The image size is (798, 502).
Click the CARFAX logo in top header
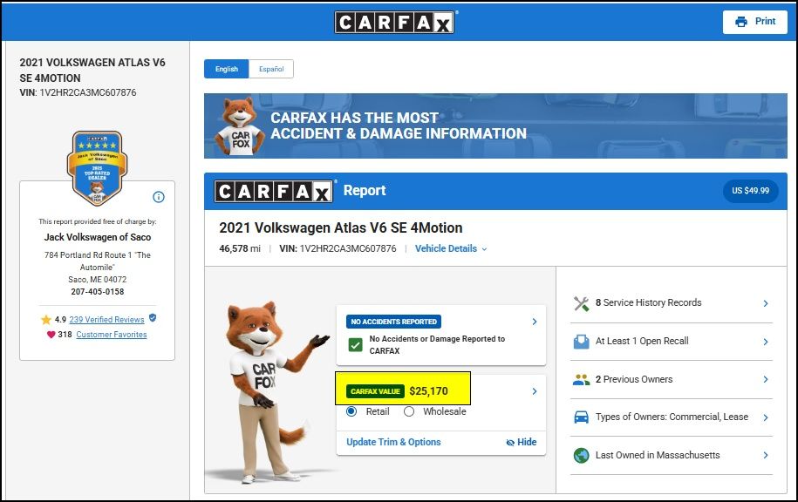pyautogui.click(x=394, y=23)
